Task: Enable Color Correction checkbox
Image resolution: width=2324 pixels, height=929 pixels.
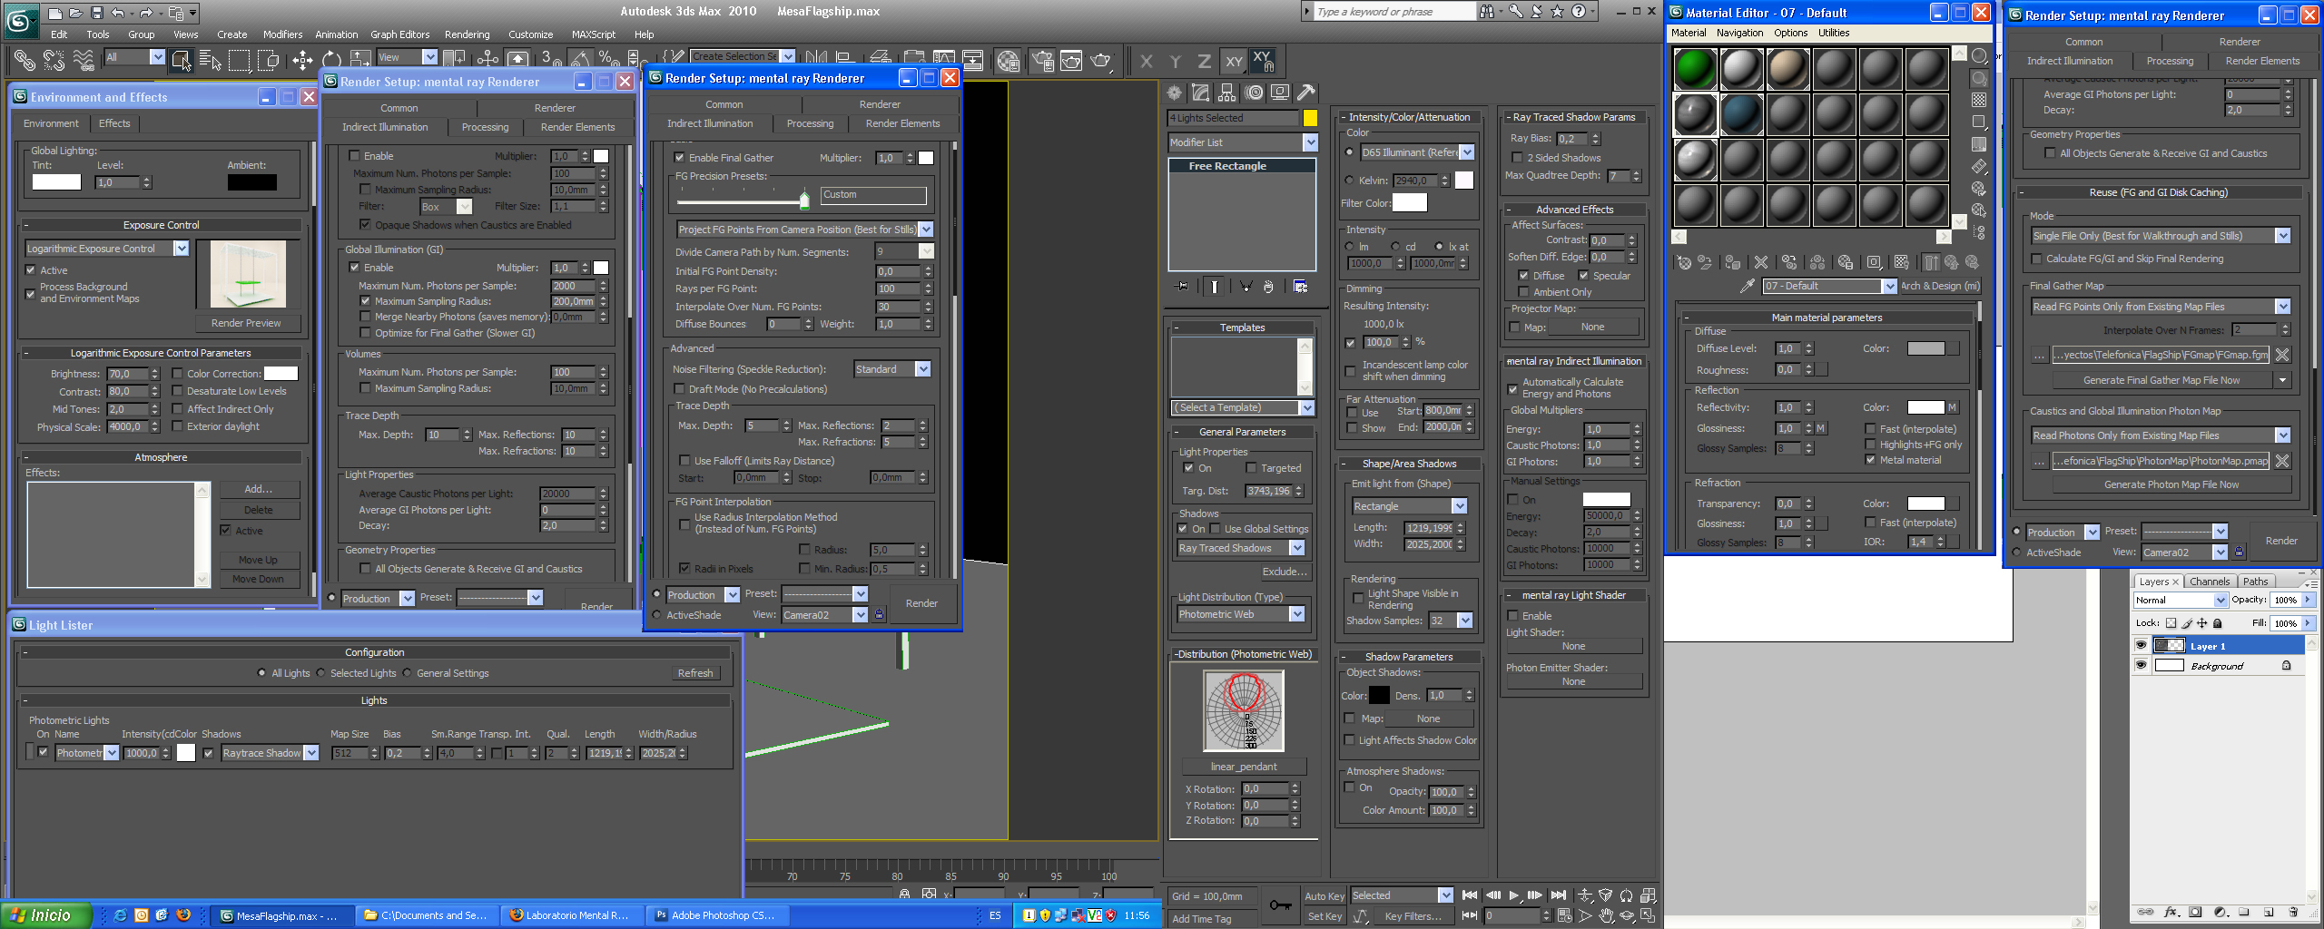Action: [178, 374]
